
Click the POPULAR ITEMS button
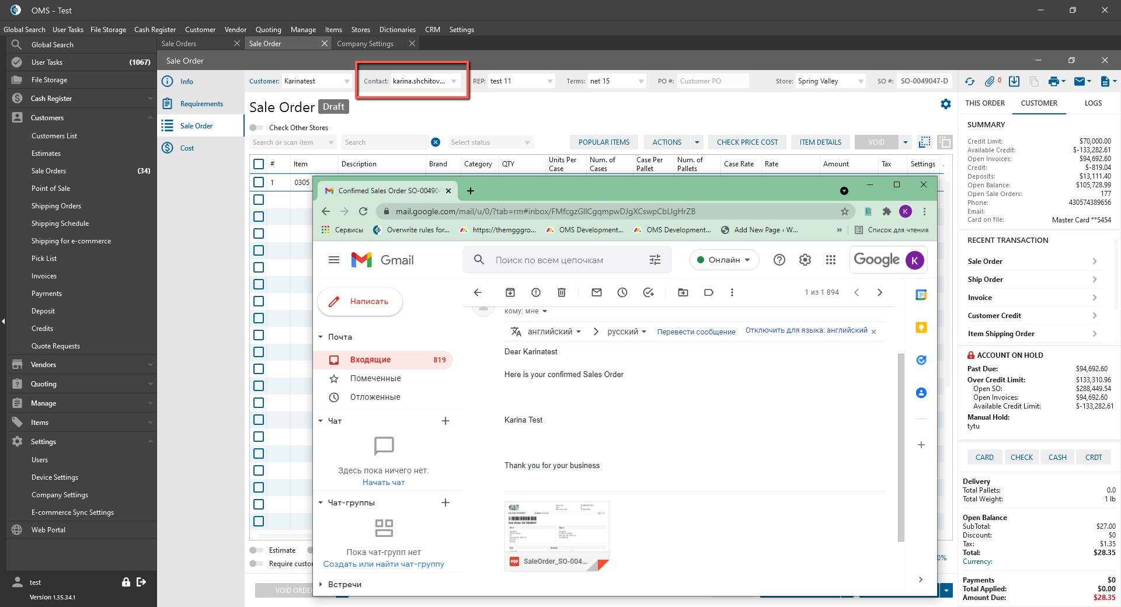point(604,142)
